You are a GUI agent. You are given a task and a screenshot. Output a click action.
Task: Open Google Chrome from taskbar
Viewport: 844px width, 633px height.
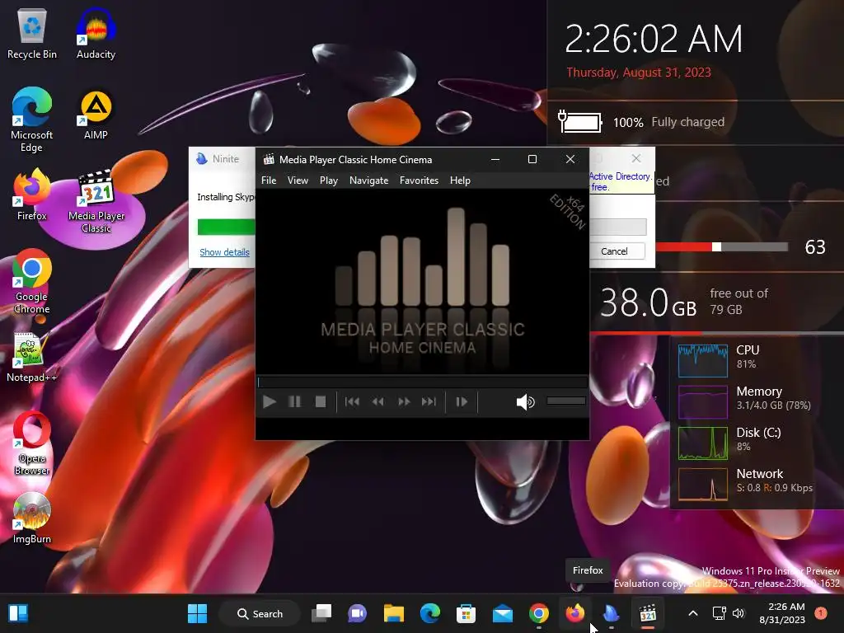539,613
